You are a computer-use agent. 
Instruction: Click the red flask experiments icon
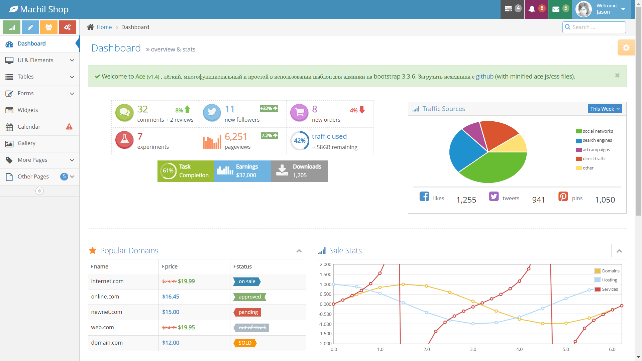124,140
